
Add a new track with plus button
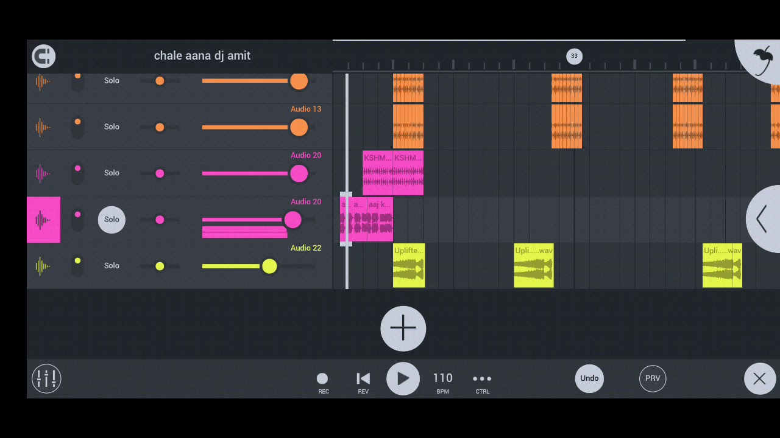pyautogui.click(x=403, y=328)
